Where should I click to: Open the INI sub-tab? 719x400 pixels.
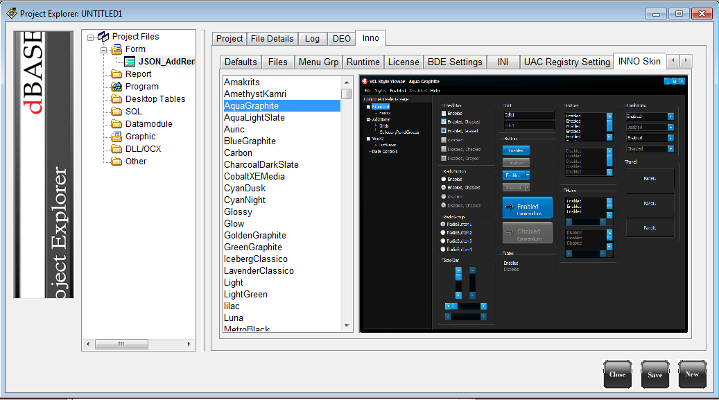[x=503, y=62]
